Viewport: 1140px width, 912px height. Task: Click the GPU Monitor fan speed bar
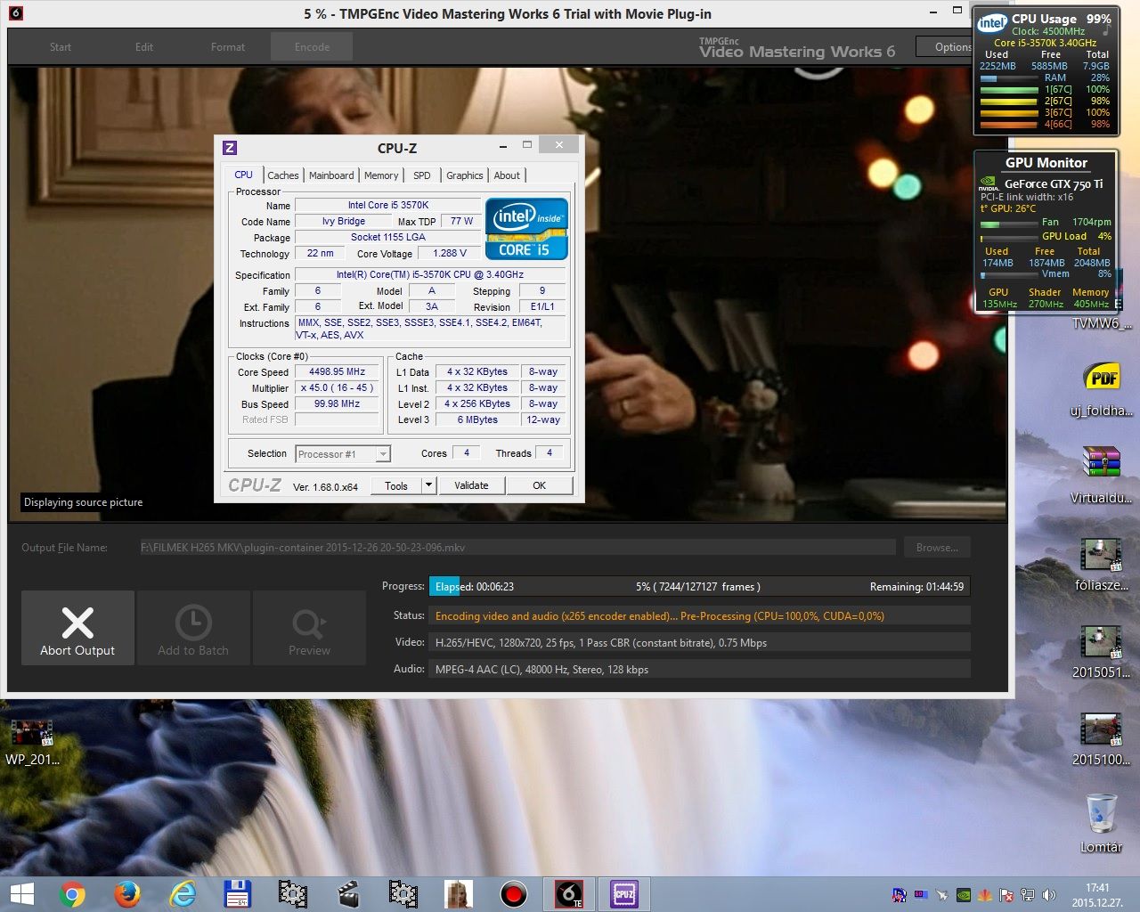[x=1009, y=224]
